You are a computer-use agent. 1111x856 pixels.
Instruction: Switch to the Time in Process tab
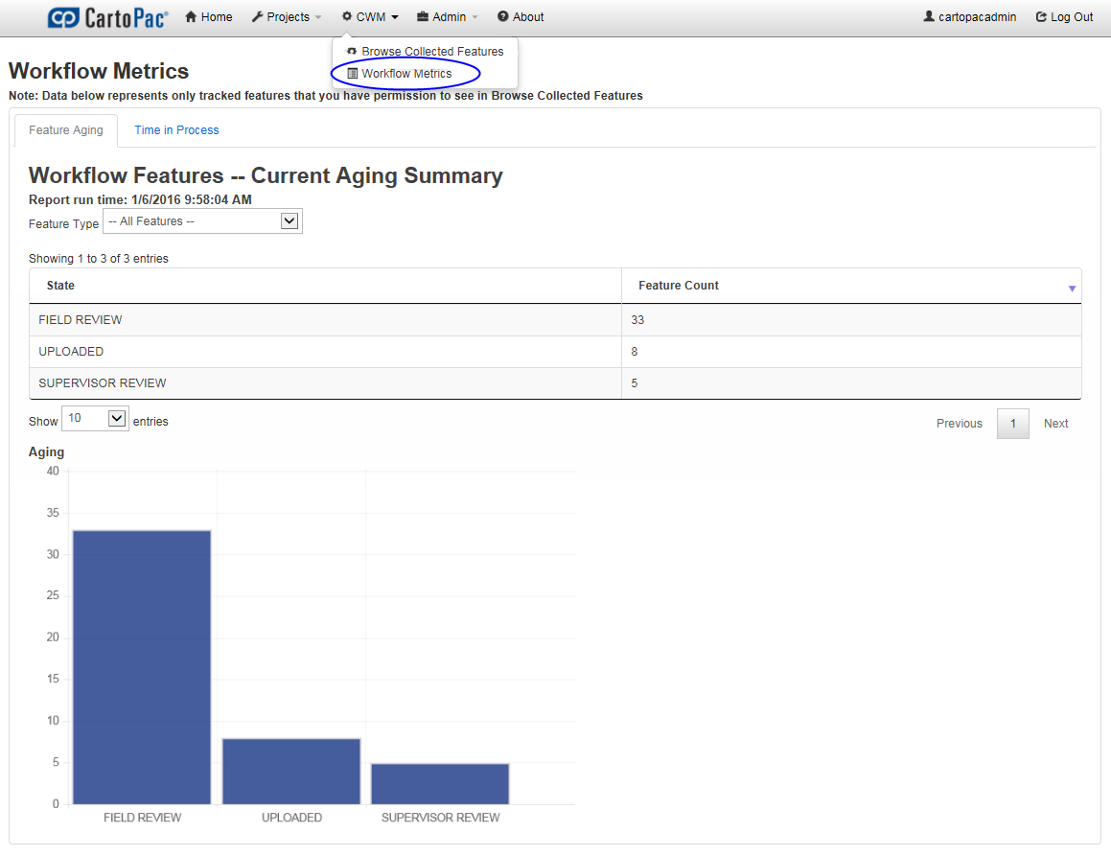[x=176, y=129]
